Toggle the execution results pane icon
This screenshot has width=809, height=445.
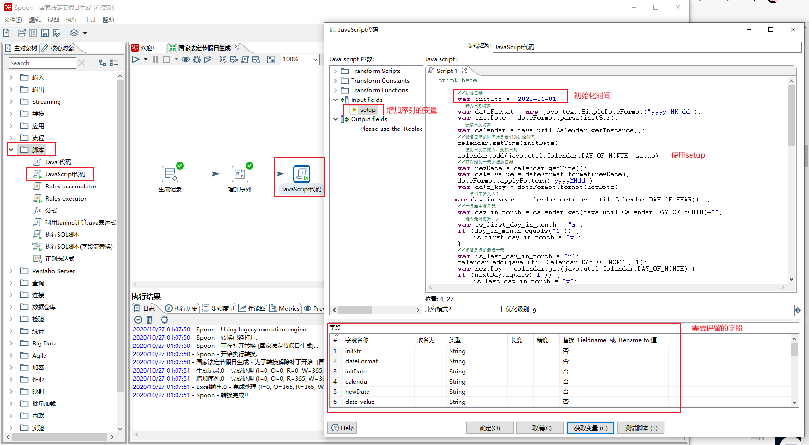click(x=271, y=59)
